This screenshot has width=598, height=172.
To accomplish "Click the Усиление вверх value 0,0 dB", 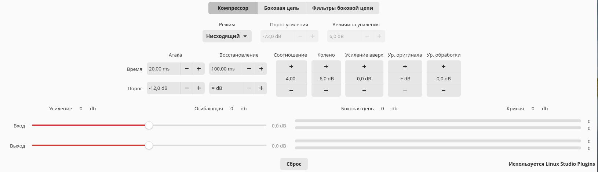I will click(x=364, y=79).
